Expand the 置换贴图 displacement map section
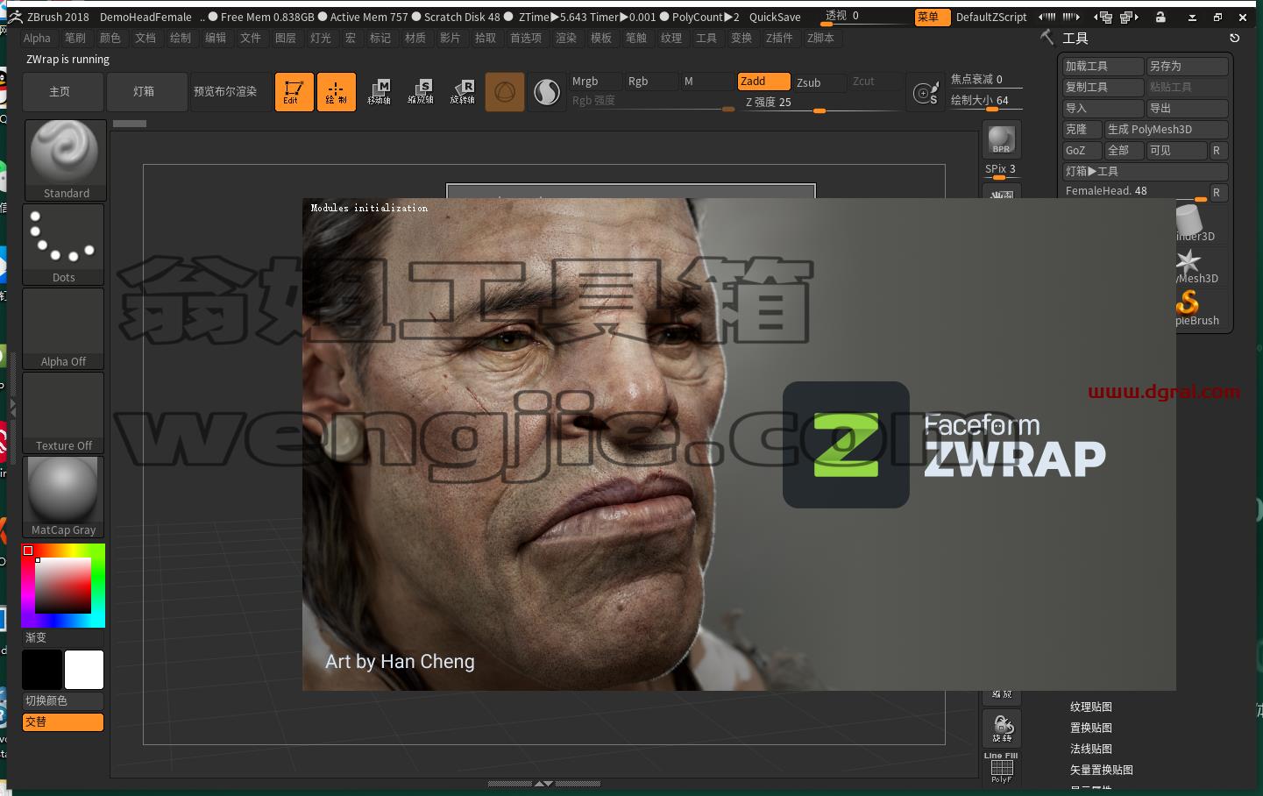The image size is (1263, 796). click(x=1091, y=728)
